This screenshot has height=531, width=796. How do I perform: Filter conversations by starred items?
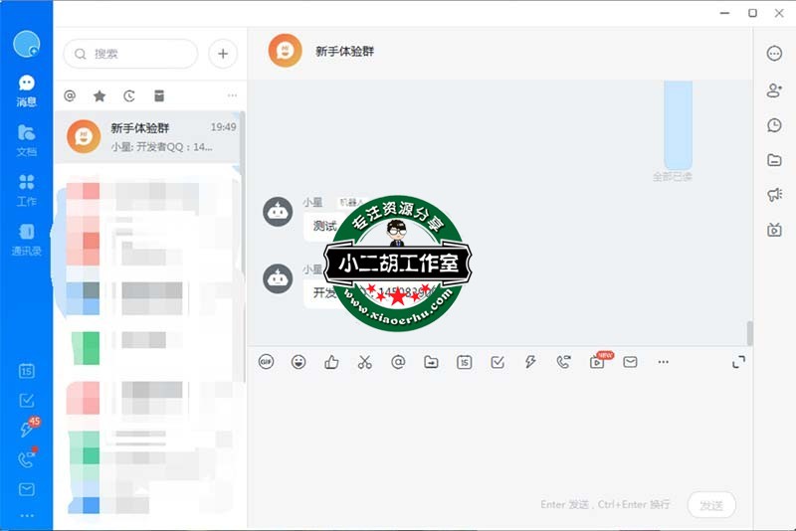coord(99,95)
